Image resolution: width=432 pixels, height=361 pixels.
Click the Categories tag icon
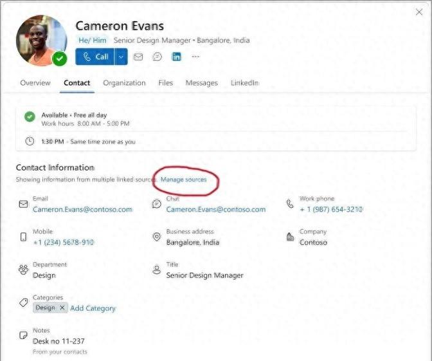coord(23,302)
